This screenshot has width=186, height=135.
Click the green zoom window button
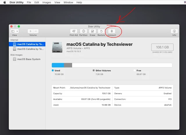pos(19,26)
